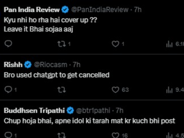The image size is (184, 138).
Task: Retweet Buddhsen Tripathi's post
Action: (61, 135)
